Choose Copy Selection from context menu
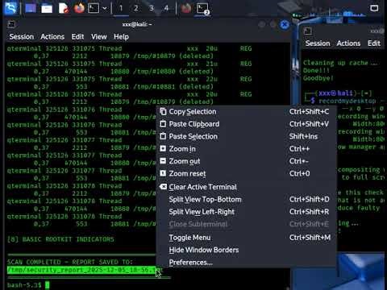This screenshot has height=290, width=387. (x=246, y=111)
